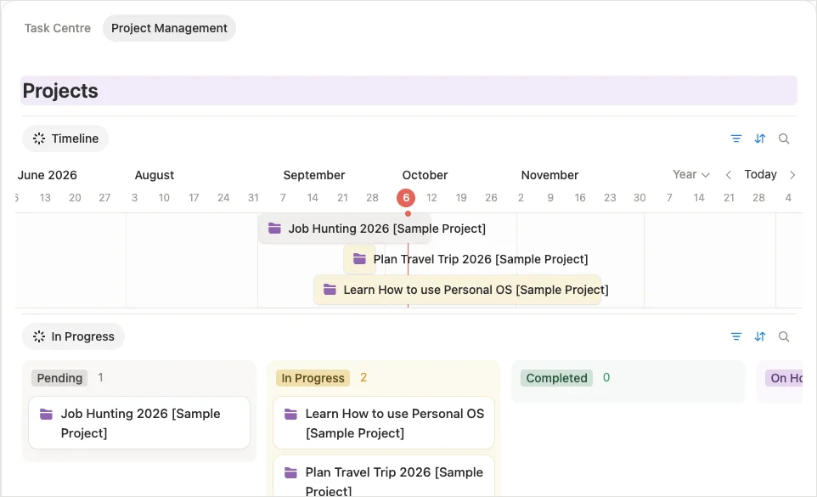Open the Task Centre tab

57,28
